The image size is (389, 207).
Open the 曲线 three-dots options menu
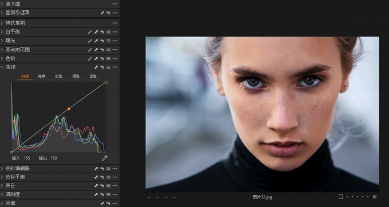[114, 67]
